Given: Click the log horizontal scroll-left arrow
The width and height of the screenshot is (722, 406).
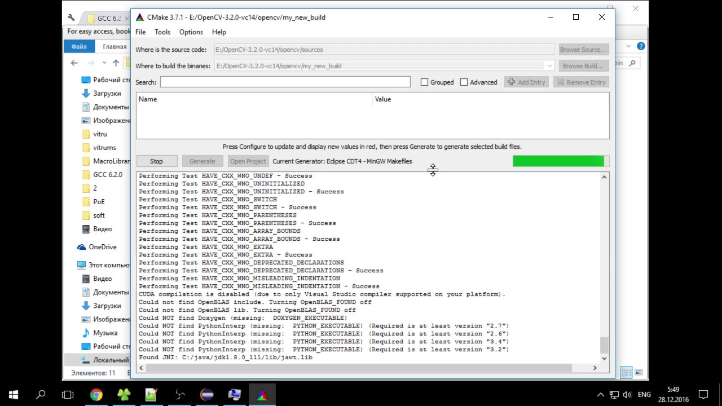Looking at the screenshot, I should pos(141,368).
